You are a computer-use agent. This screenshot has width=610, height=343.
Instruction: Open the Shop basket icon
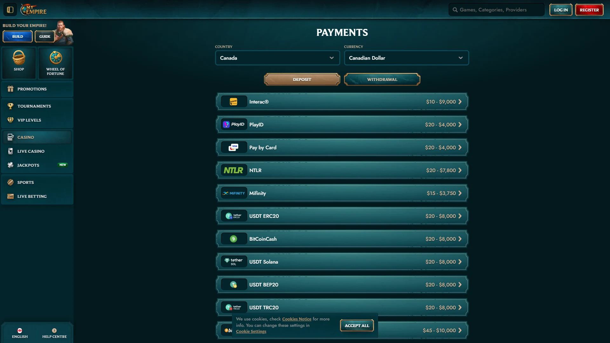pos(19,57)
